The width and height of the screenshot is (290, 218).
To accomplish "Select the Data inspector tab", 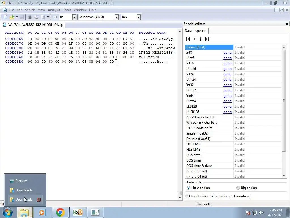I will tap(196, 31).
